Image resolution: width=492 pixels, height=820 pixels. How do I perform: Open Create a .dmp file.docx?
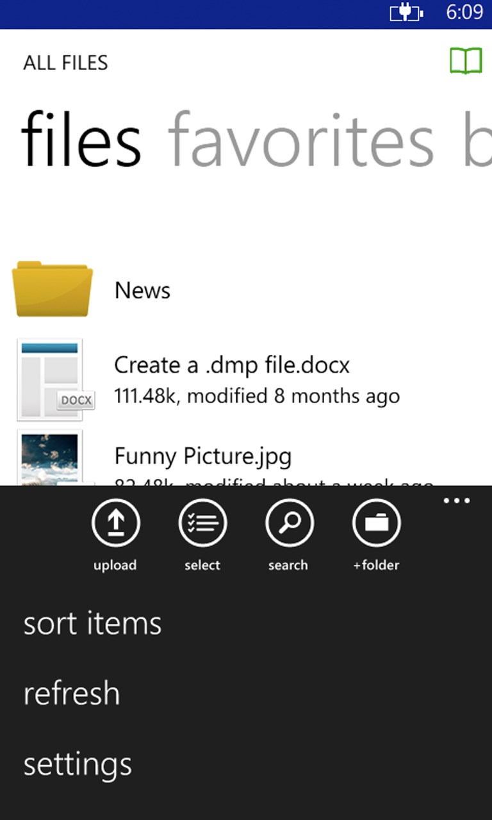[232, 365]
